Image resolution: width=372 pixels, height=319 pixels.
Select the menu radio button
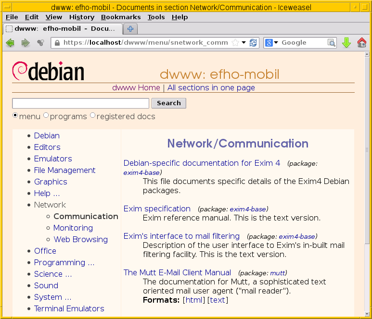(15, 116)
